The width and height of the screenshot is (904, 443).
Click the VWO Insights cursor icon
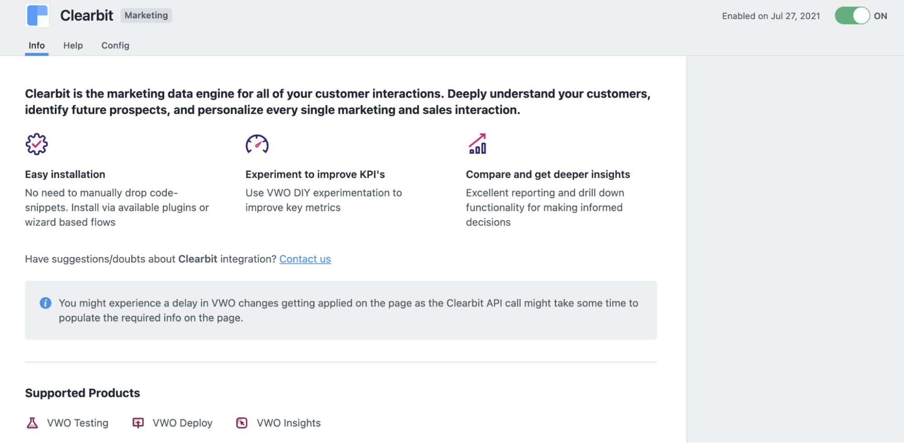(242, 423)
